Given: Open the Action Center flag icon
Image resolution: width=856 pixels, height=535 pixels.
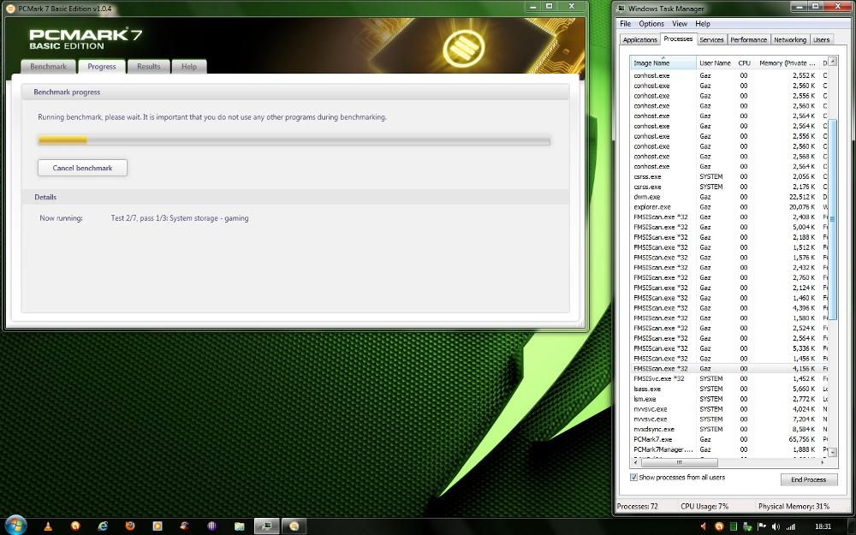Looking at the screenshot, I should tap(762, 526).
